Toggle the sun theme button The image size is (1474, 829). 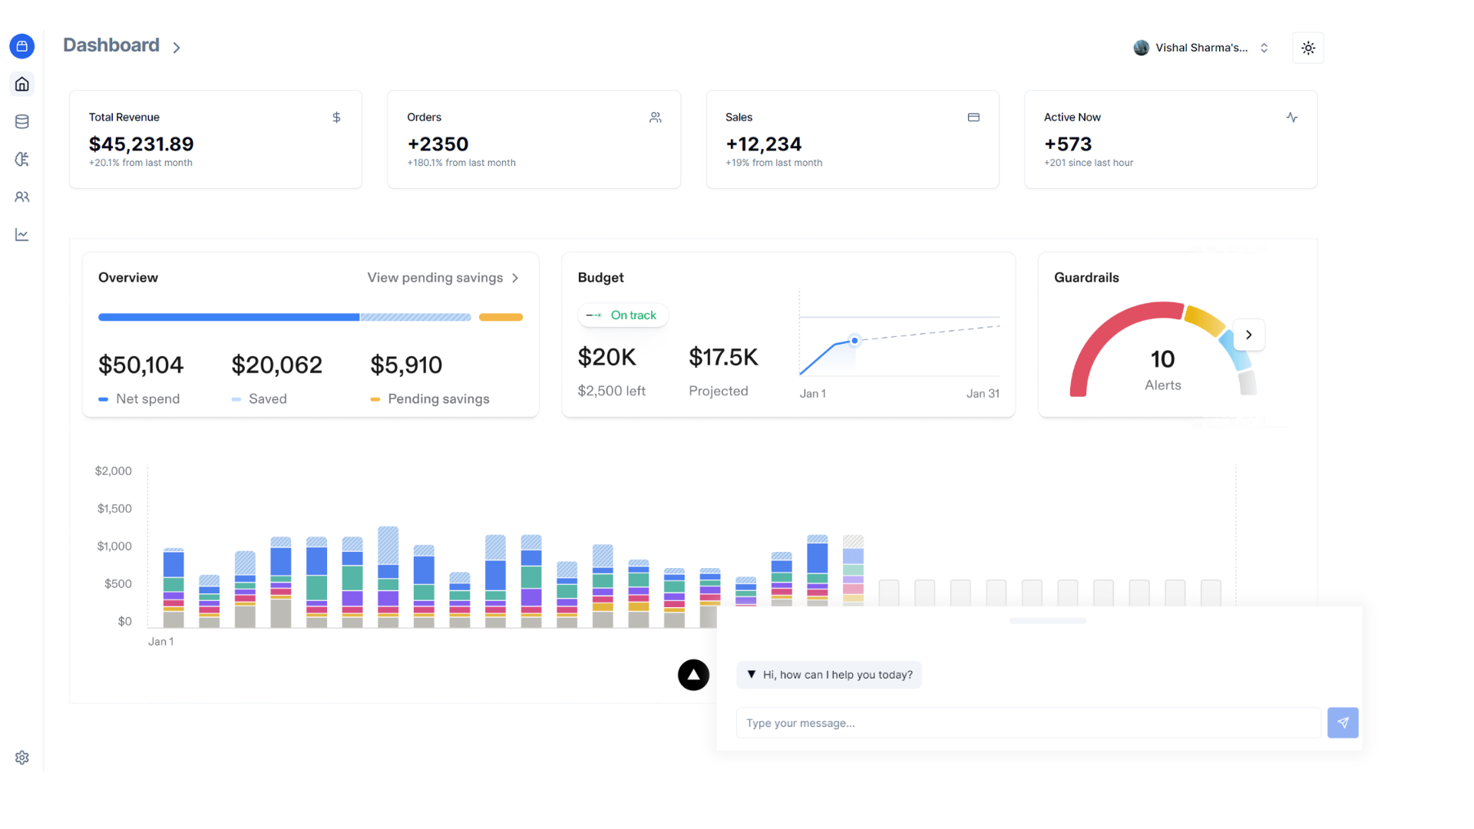pos(1308,48)
